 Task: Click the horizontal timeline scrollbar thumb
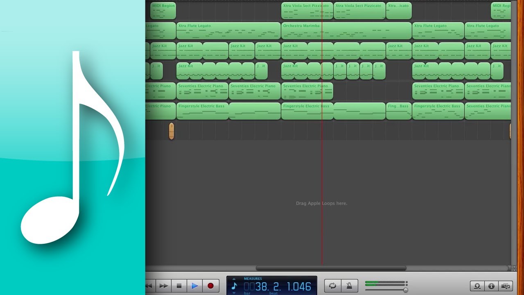[331, 268]
